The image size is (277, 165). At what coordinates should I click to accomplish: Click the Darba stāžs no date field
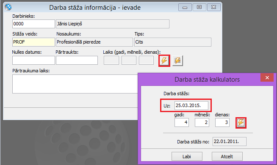tap(230, 142)
